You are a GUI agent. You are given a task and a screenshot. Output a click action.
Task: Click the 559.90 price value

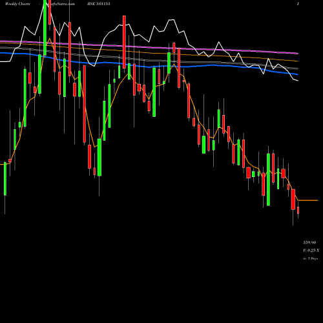coord(309,243)
